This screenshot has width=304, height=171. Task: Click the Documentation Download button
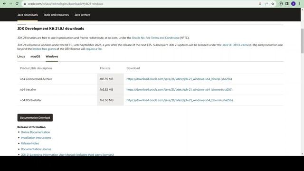pyautogui.click(x=35, y=118)
